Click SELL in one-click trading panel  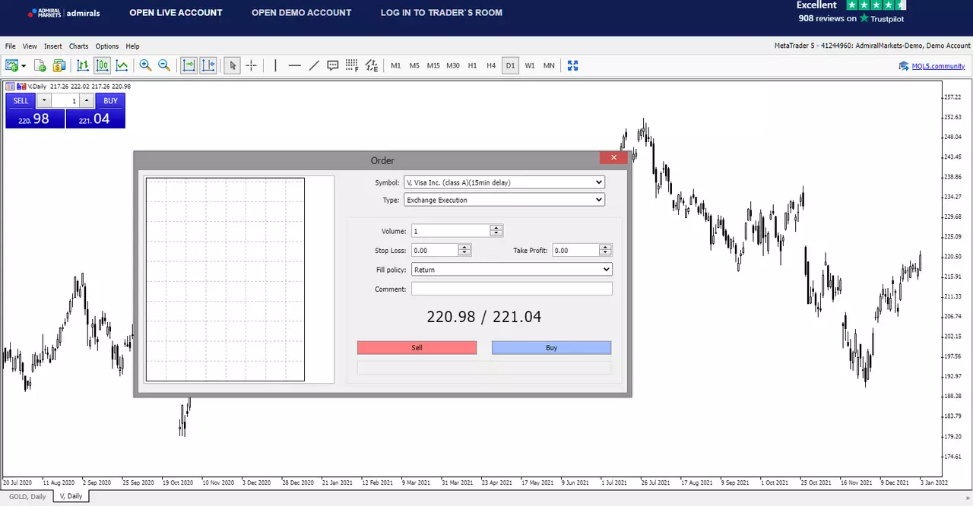[21, 100]
